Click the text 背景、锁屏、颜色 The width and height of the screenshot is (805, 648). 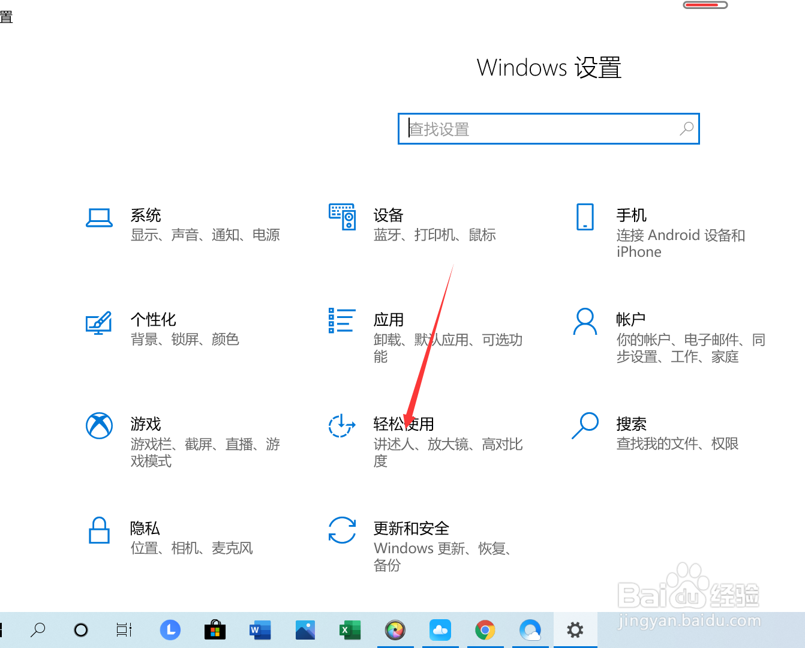185,339
